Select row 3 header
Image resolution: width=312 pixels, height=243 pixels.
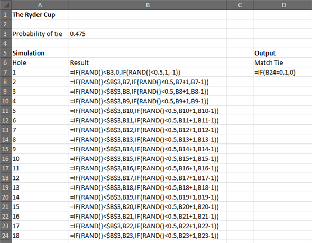click(x=6, y=34)
